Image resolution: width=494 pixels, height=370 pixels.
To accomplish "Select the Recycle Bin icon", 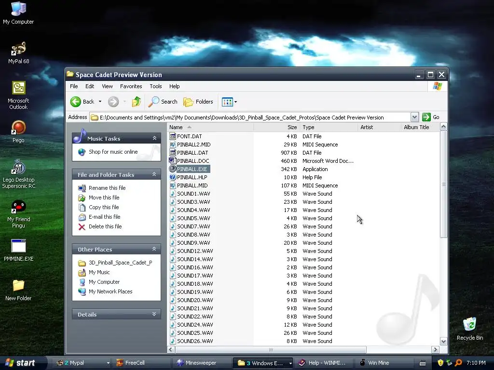I will coord(470,329).
